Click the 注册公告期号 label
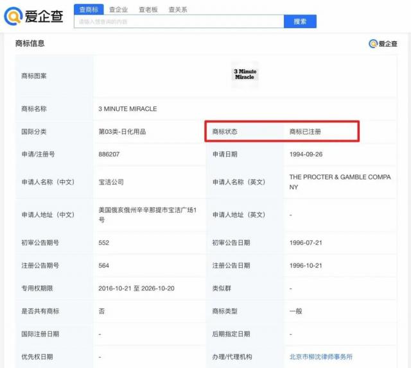411x368 pixels. (40, 265)
